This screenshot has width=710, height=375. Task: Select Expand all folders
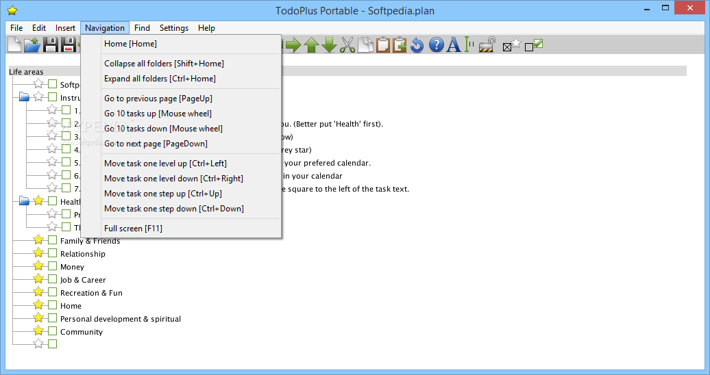tap(181, 78)
